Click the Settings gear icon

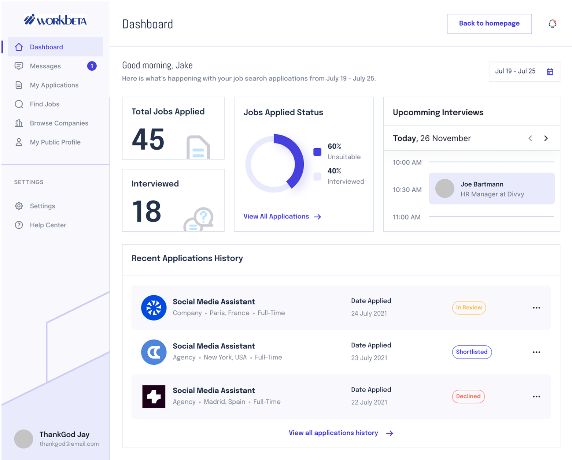(19, 206)
